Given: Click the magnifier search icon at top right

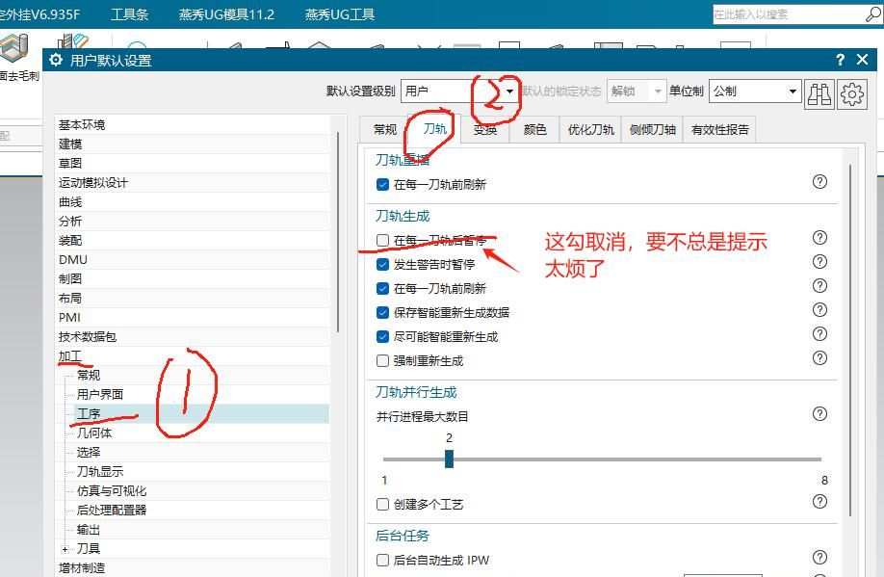Looking at the screenshot, I should point(872,14).
